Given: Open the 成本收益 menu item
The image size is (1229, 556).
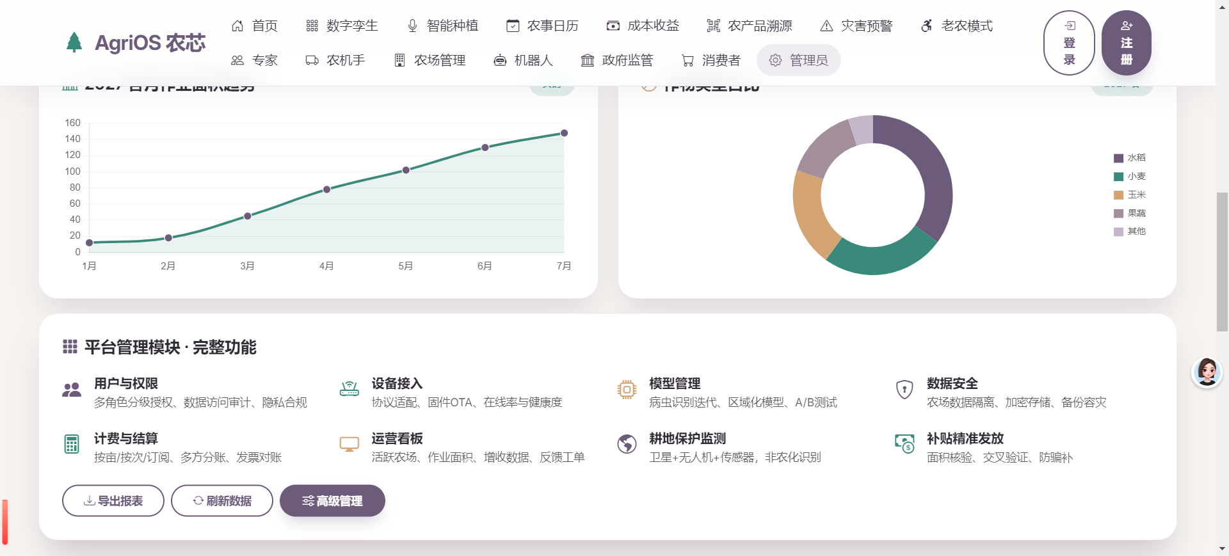Looking at the screenshot, I should (x=643, y=26).
